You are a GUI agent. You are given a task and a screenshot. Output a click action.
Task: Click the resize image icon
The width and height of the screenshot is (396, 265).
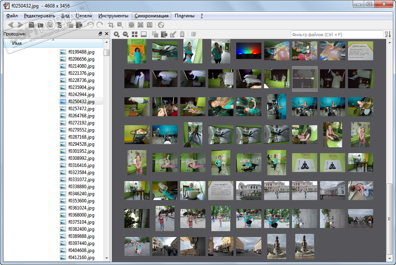[120, 25]
